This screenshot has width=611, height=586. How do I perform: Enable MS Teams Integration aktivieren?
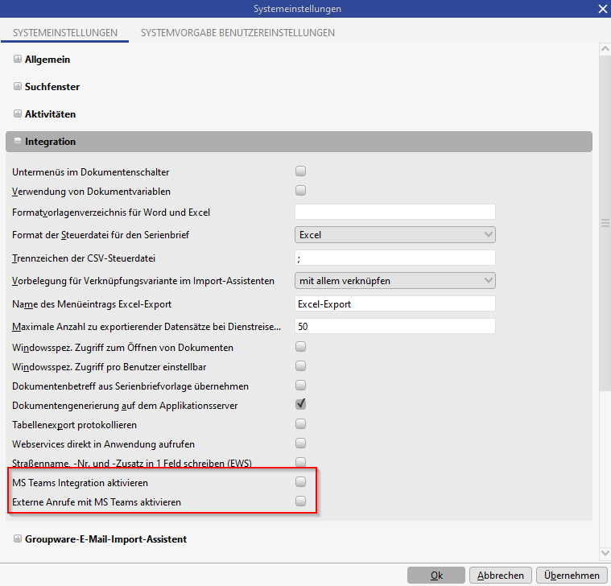coord(301,482)
